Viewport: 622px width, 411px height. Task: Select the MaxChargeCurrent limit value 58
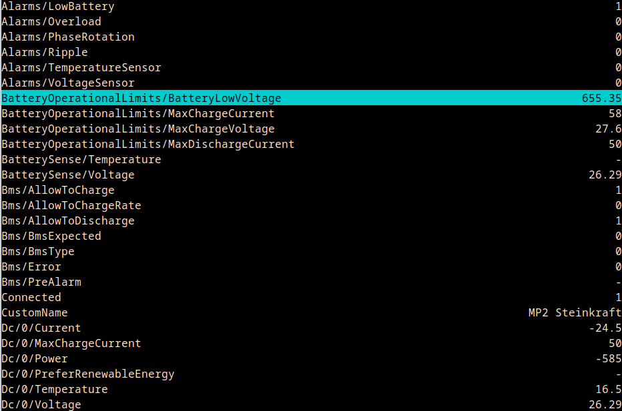(x=615, y=114)
